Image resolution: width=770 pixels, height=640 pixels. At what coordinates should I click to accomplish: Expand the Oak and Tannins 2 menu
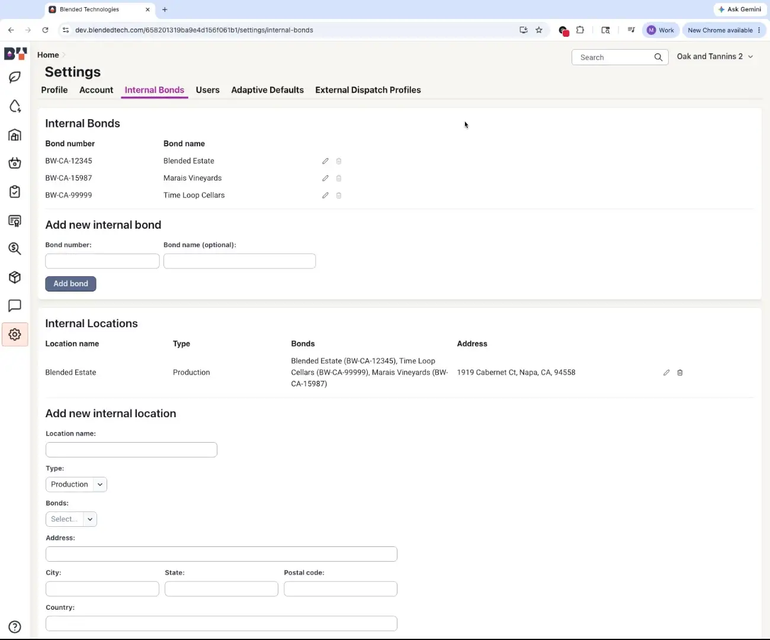[x=715, y=57]
